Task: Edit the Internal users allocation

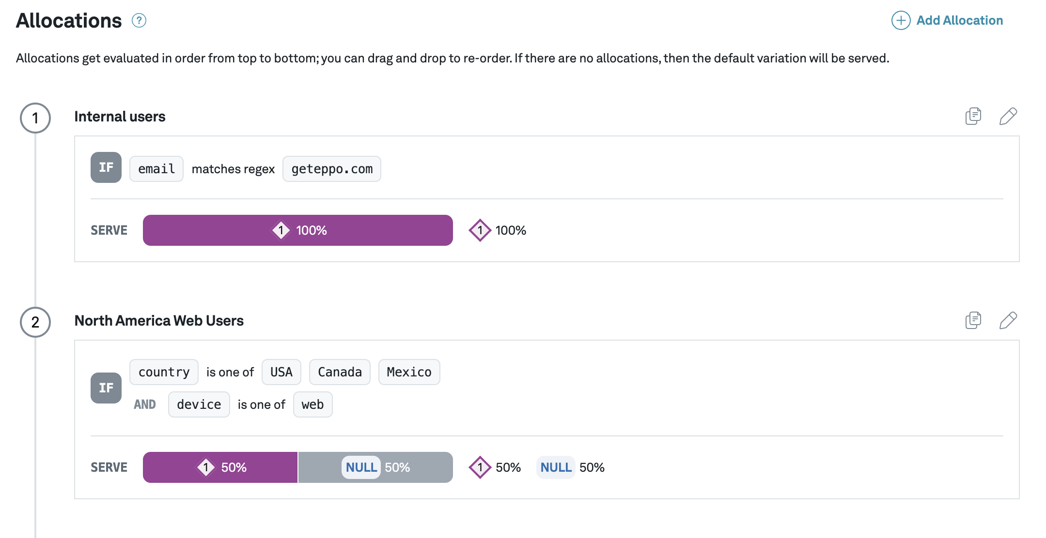Action: 1008,116
